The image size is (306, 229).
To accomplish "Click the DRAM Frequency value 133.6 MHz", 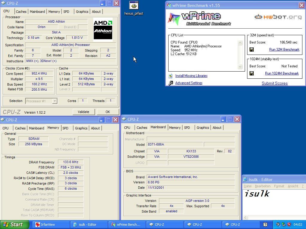I will (71, 162).
